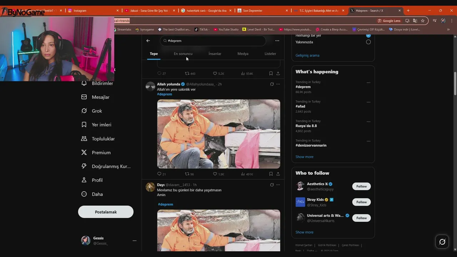Share the Allah yolunda post
The height and width of the screenshot is (257, 457).
tap(278, 174)
